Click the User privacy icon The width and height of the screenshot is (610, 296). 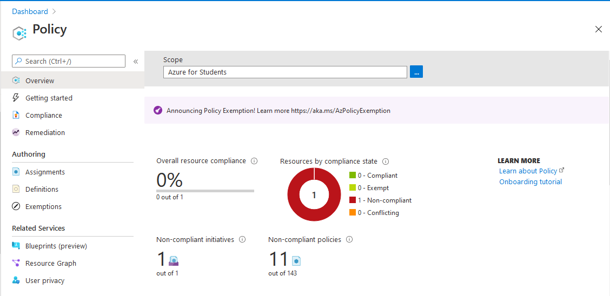16,280
